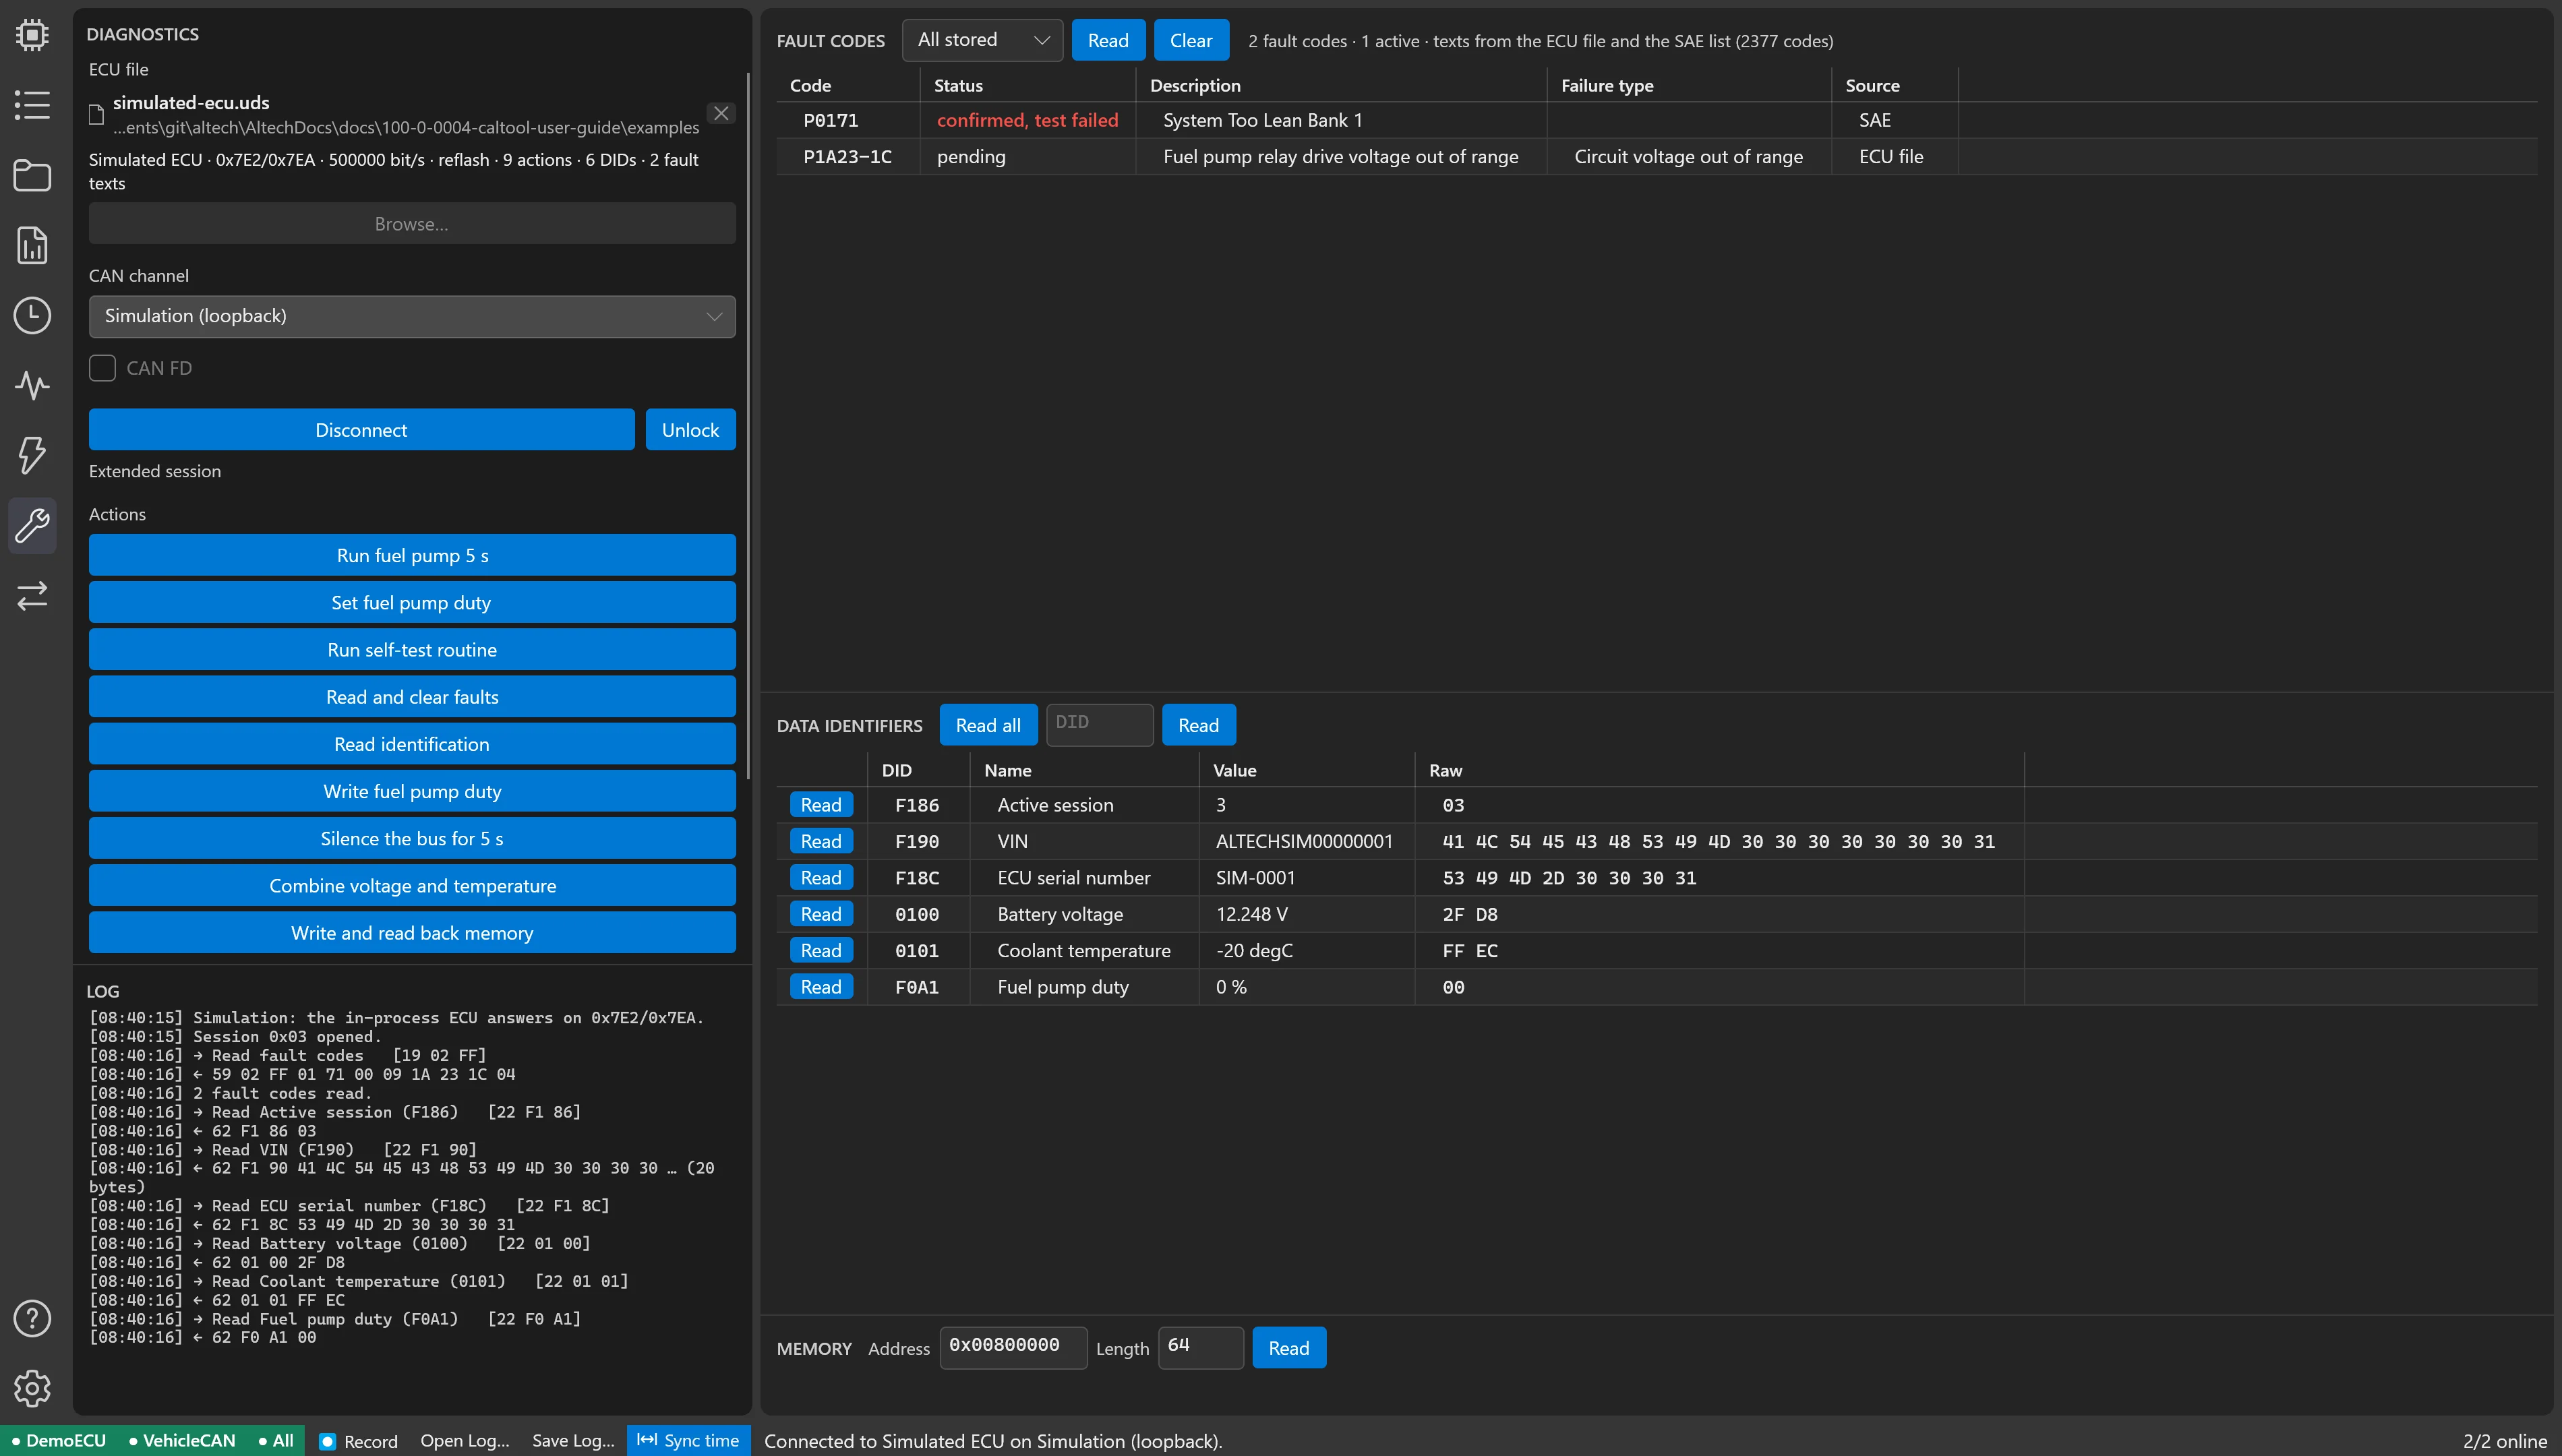Image resolution: width=2562 pixels, height=1456 pixels.
Task: Open the clock history sidebar icon
Action: pos(32,315)
